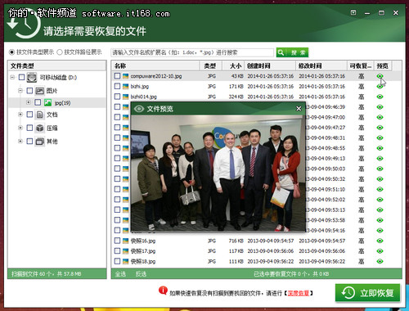This screenshot has height=311, width=409.
Task: Expand the 文档 tree node
Action: [20, 115]
